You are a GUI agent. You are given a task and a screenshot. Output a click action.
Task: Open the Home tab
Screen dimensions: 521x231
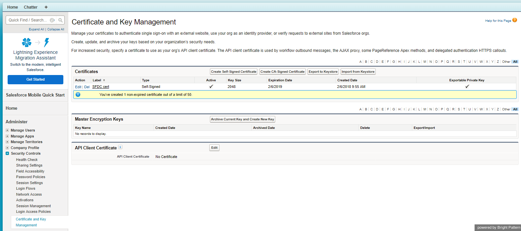coord(13,7)
